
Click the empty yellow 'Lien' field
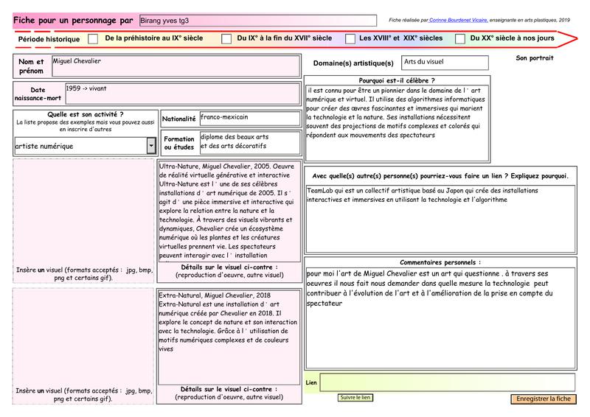[x=448, y=382]
